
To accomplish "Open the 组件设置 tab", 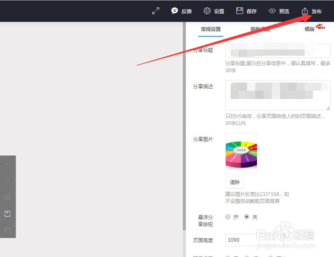I will [260, 30].
